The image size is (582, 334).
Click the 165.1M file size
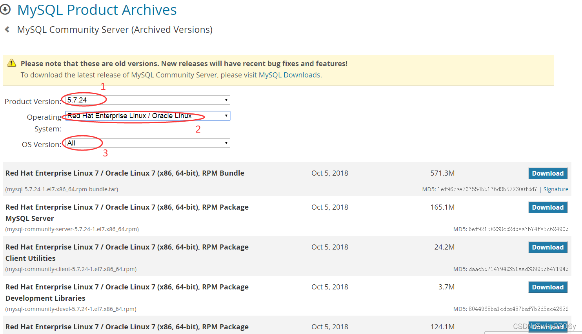coord(442,207)
